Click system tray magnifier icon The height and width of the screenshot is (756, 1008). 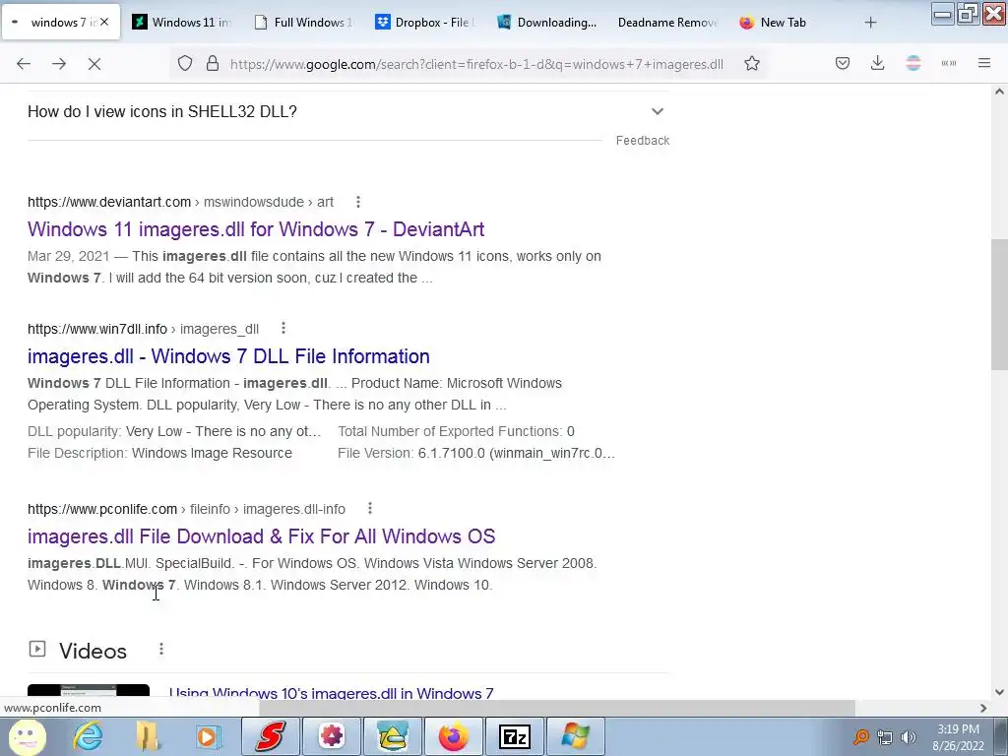pos(860,736)
